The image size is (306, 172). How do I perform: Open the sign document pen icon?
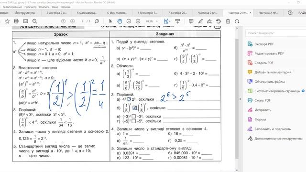[x=209, y=21]
